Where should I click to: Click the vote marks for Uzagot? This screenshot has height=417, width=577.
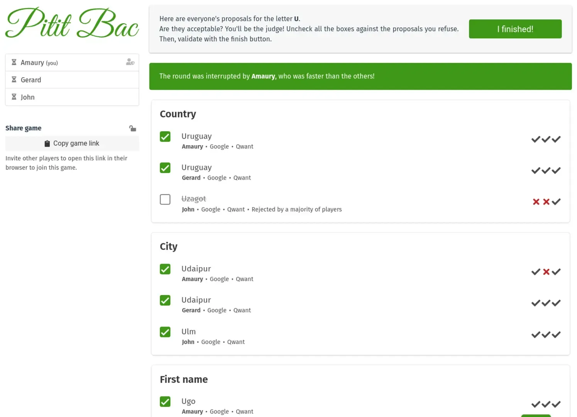coord(546,202)
